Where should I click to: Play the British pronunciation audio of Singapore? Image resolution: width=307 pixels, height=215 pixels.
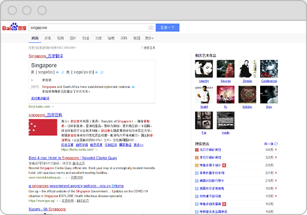(58, 73)
